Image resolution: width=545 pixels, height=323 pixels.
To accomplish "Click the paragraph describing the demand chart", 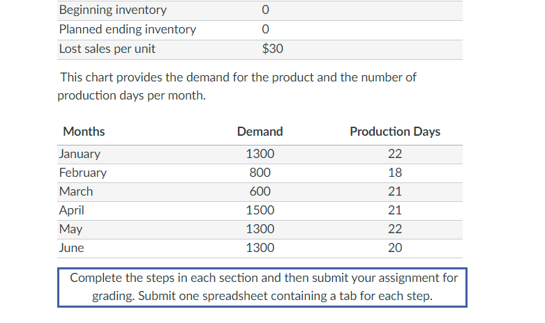I will 237,86.
